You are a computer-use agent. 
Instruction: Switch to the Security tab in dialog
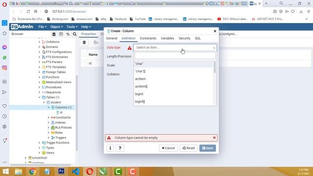click(184, 38)
